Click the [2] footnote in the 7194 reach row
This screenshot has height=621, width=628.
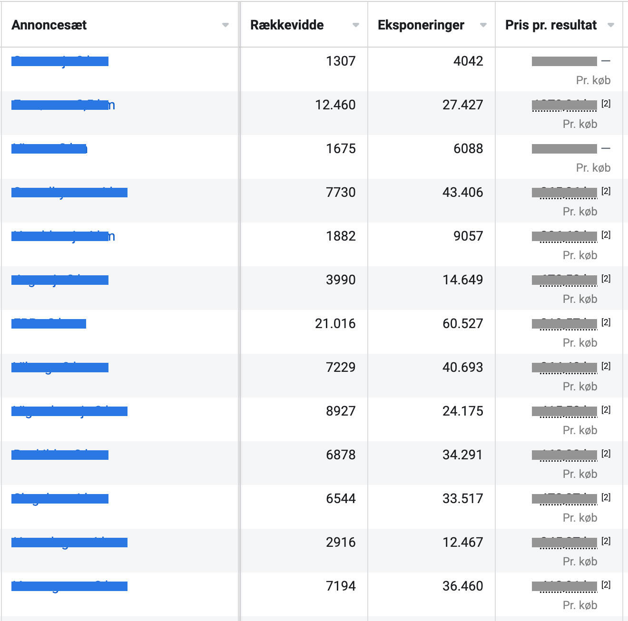tap(606, 585)
